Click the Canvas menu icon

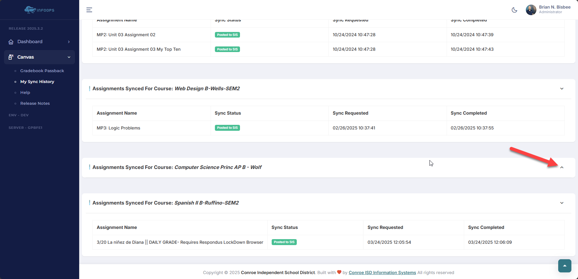click(11, 57)
